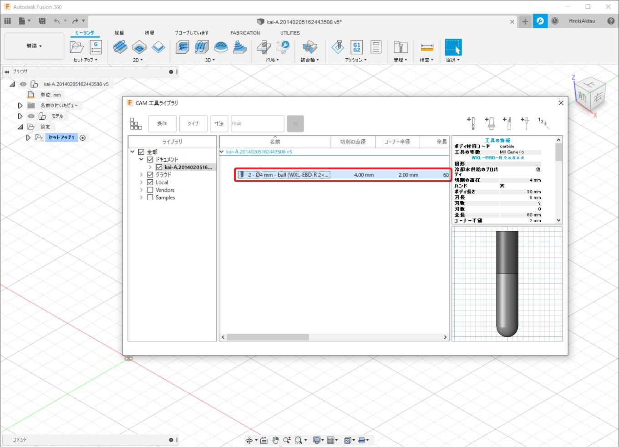Switch to the FABRICATION tab
Image resolution: width=619 pixels, height=447 pixels.
(245, 33)
